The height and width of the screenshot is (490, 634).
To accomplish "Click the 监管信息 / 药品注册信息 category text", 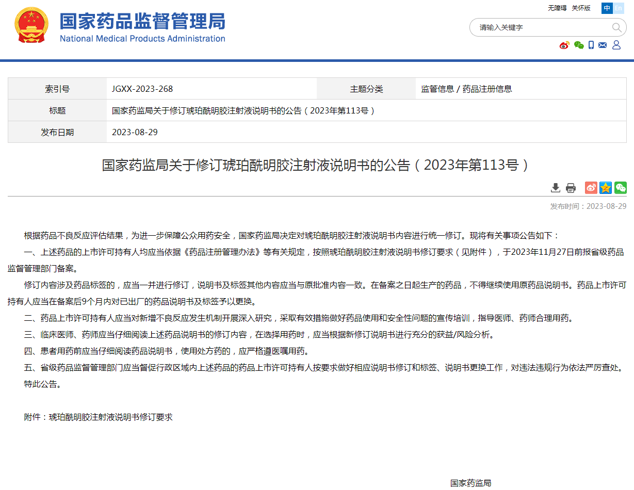I will (466, 89).
